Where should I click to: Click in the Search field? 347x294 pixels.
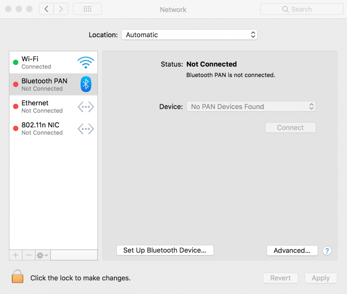[302, 9]
